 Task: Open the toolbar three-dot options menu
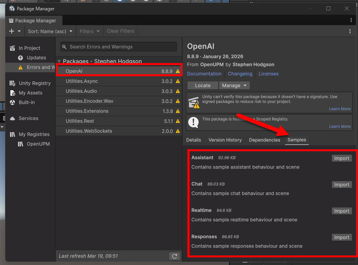click(x=350, y=31)
